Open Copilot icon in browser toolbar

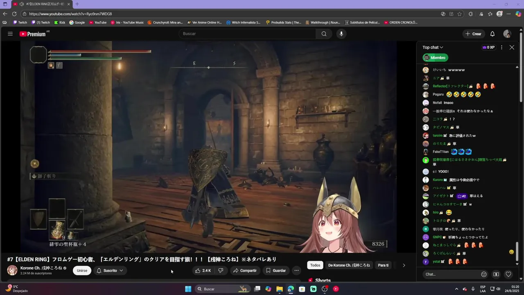[x=518, y=14]
